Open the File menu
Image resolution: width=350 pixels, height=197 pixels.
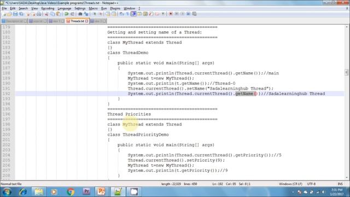(4, 8)
